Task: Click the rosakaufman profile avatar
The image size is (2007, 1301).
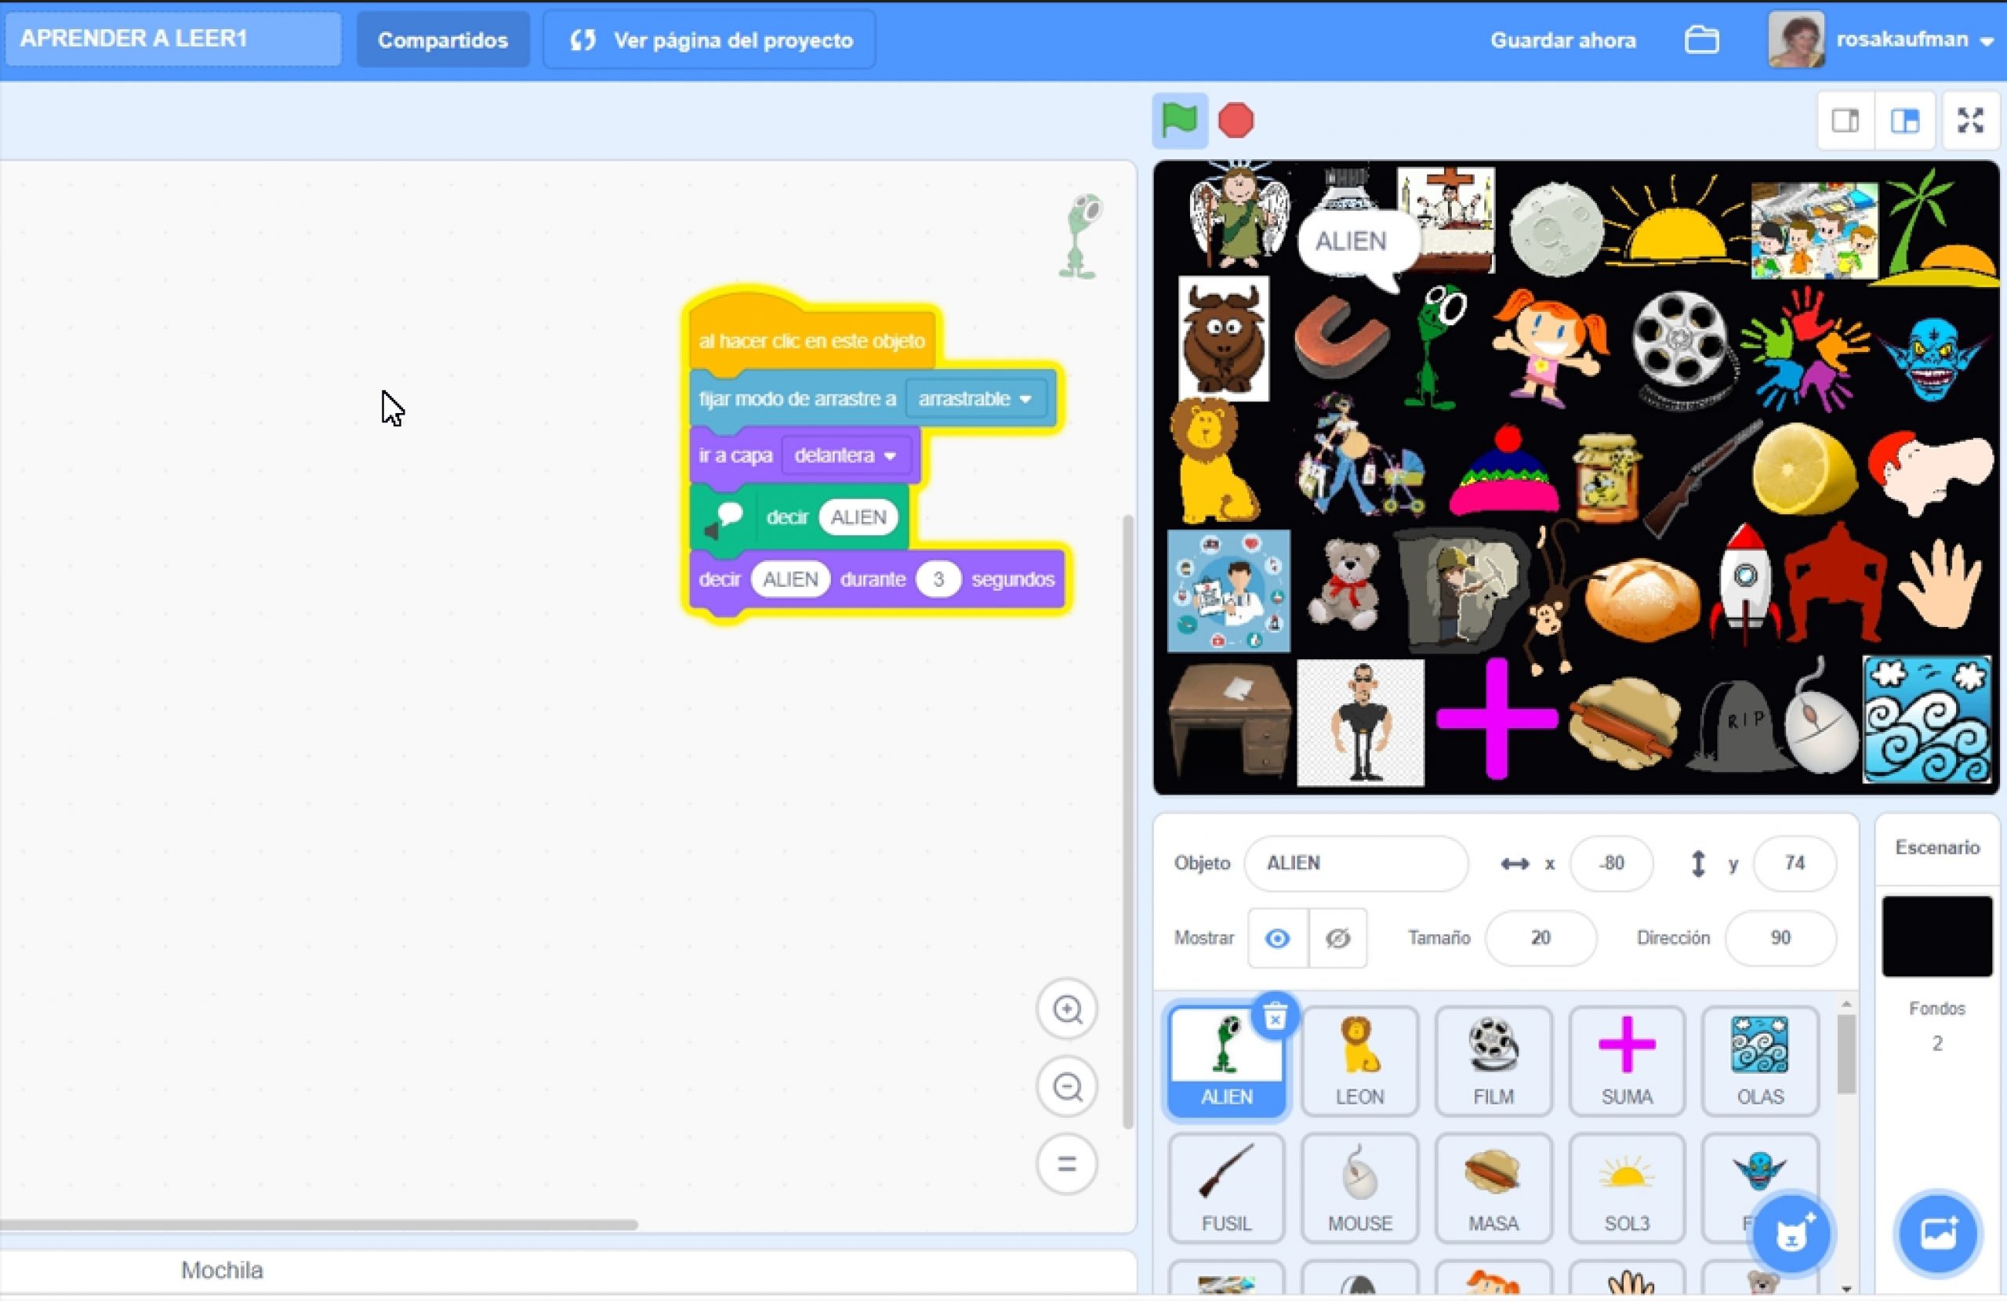Action: tap(1796, 40)
